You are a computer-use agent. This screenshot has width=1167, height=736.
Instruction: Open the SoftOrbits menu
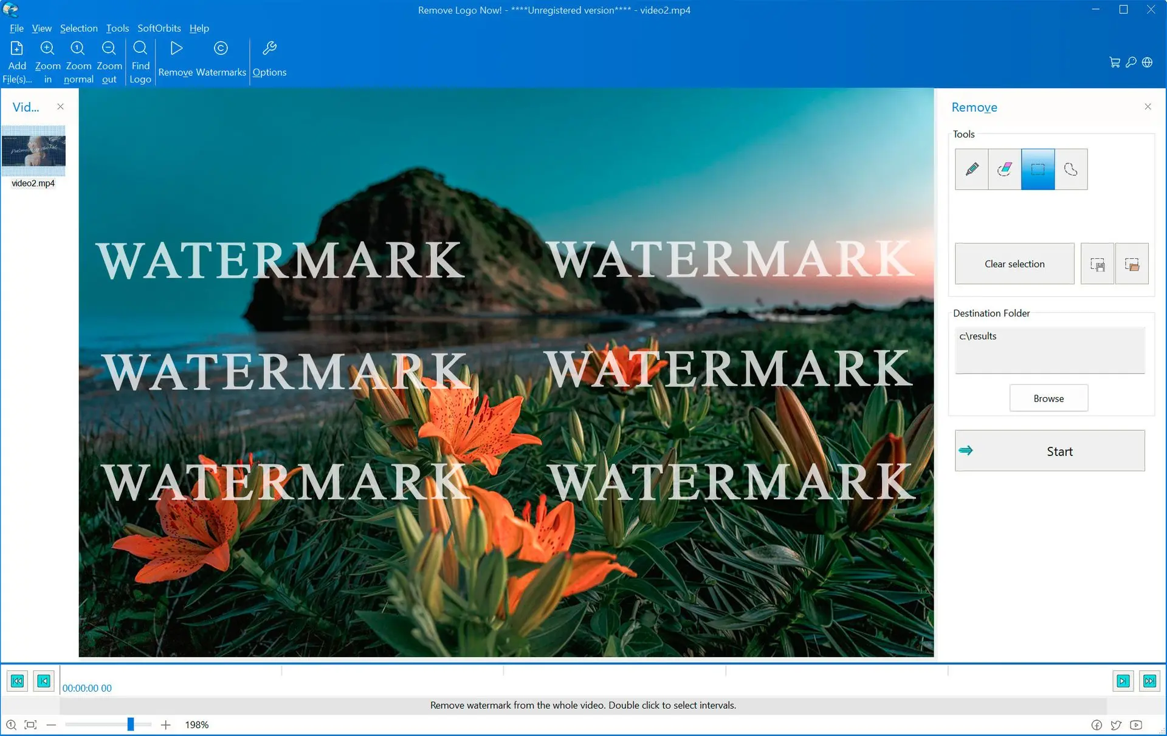(159, 28)
